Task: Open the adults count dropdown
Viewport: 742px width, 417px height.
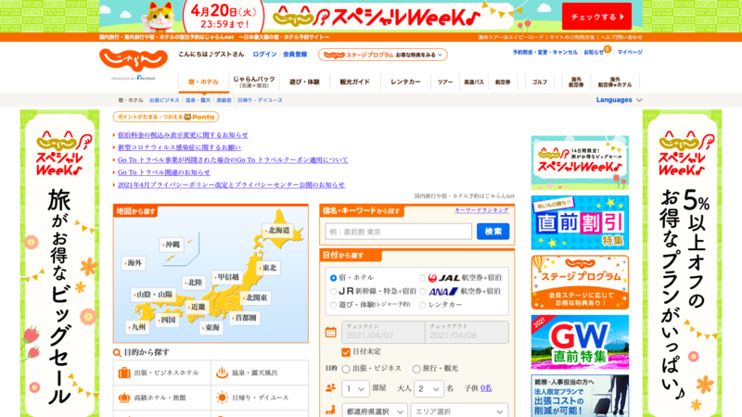Action: 429,389
